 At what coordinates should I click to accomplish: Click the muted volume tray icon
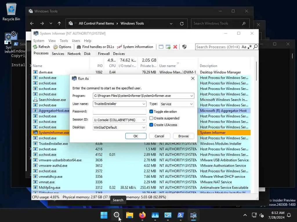[262, 215]
